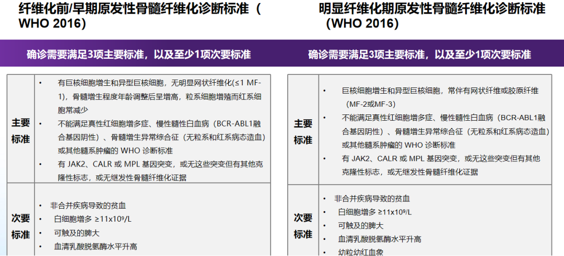Select the 次要标准 cell in the left table
564x256 pixels.
point(21,225)
